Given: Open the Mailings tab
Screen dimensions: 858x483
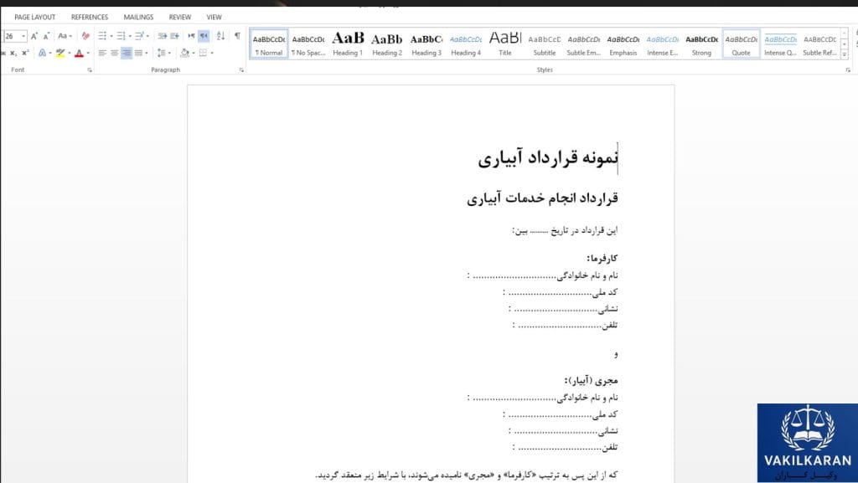Looking at the screenshot, I should [138, 18].
